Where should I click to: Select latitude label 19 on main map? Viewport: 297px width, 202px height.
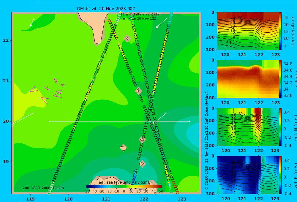click(x=6, y=162)
